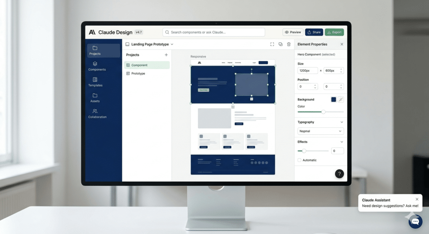Click the rotation handle above the hero image
429x234 pixels.
pyautogui.click(x=251, y=69)
